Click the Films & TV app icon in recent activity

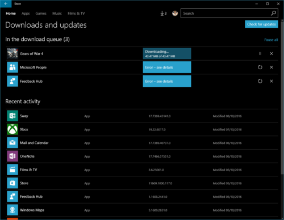pos(12,170)
